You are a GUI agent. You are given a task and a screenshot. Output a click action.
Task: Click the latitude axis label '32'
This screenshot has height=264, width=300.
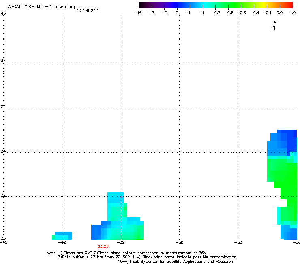click(x=3, y=195)
